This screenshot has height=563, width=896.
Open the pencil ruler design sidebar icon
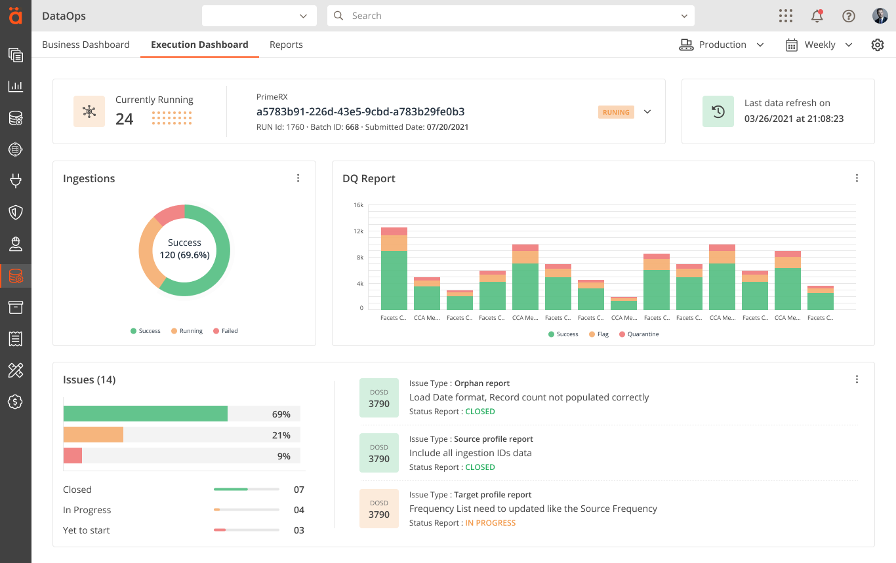[x=16, y=370]
